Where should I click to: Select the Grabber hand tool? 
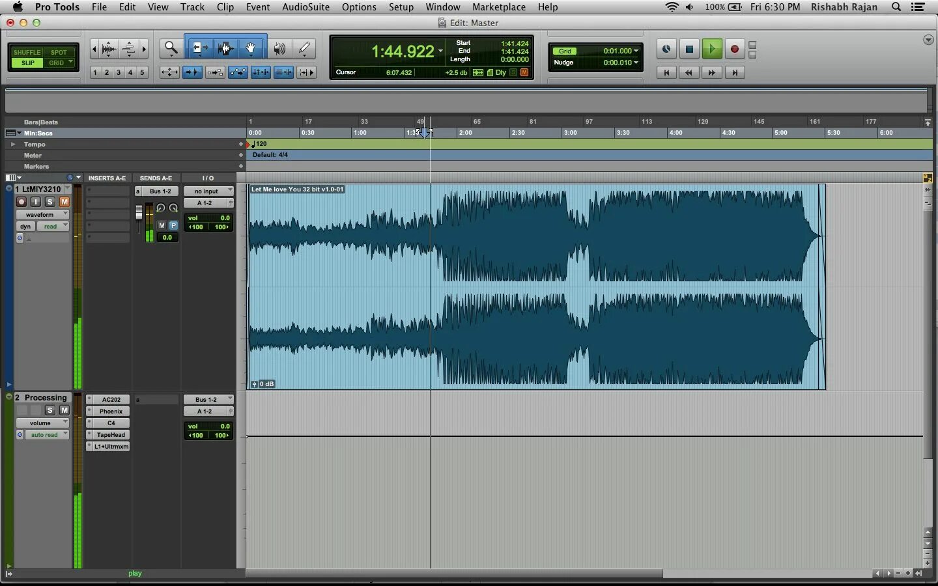(251, 49)
